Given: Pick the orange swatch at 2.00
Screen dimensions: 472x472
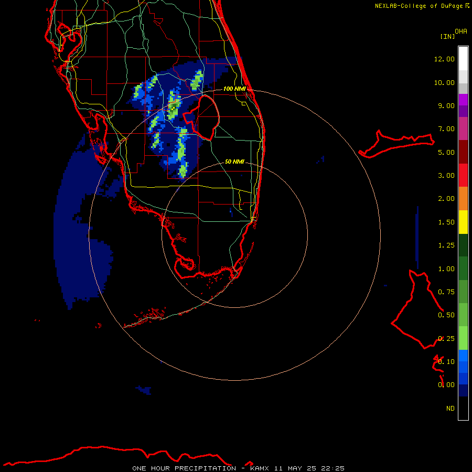Looking at the screenshot, I should point(463,199).
